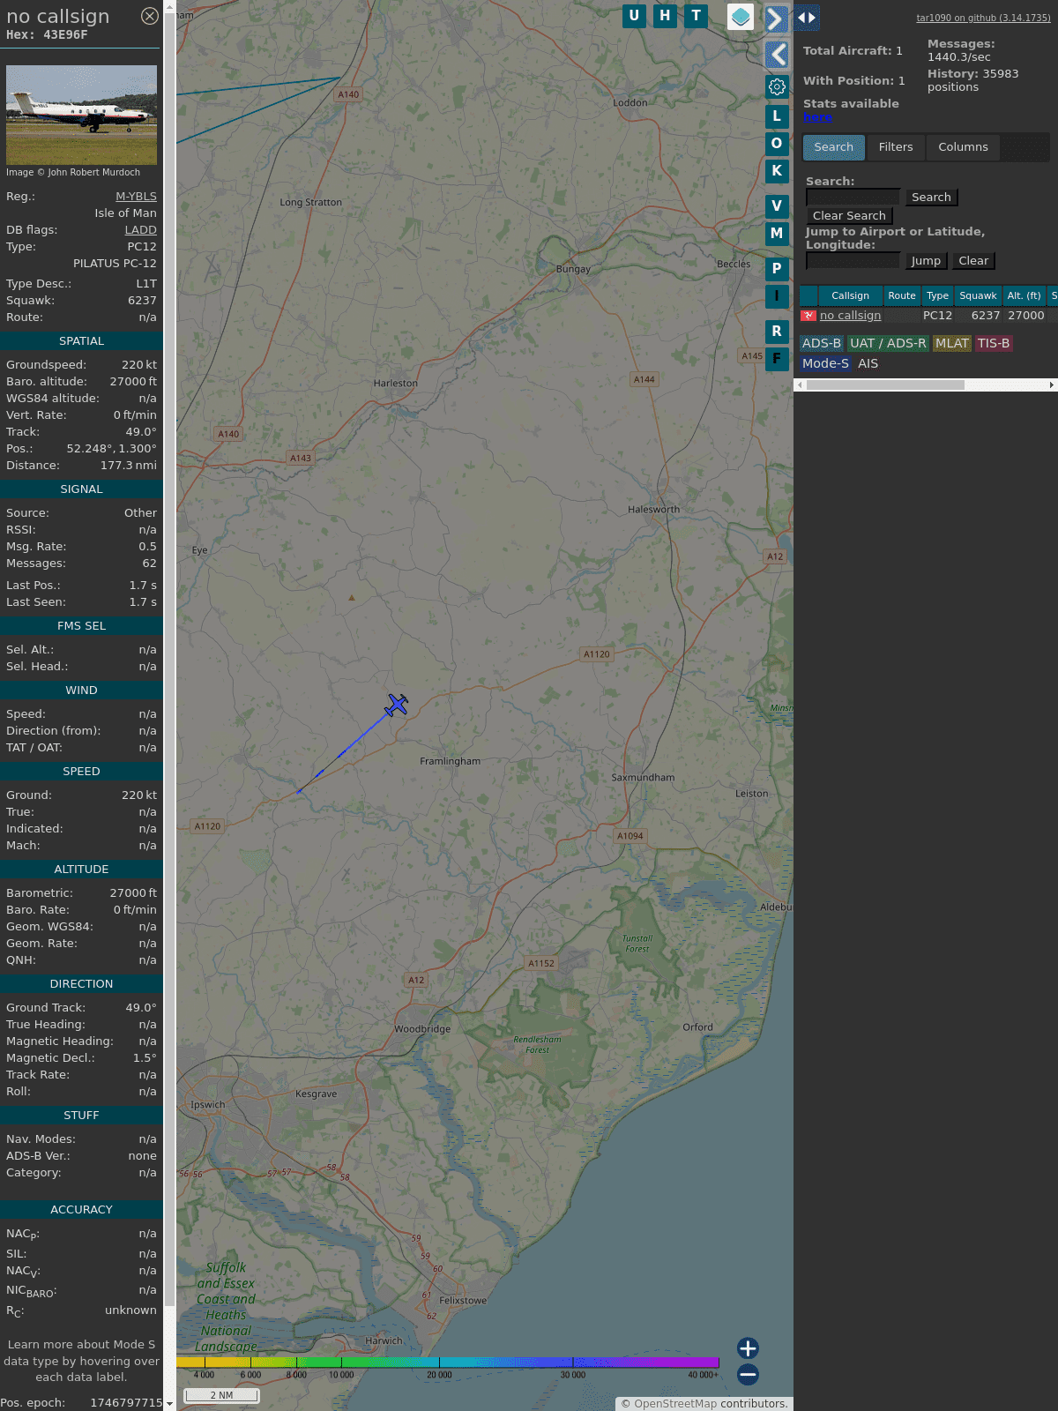
Task: Click the altitude color scale bar
Action: click(448, 1362)
